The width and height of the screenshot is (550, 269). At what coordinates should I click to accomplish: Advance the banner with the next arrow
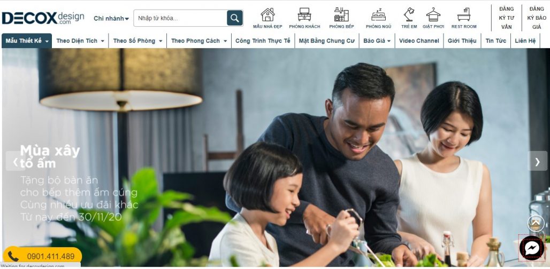pyautogui.click(x=537, y=161)
